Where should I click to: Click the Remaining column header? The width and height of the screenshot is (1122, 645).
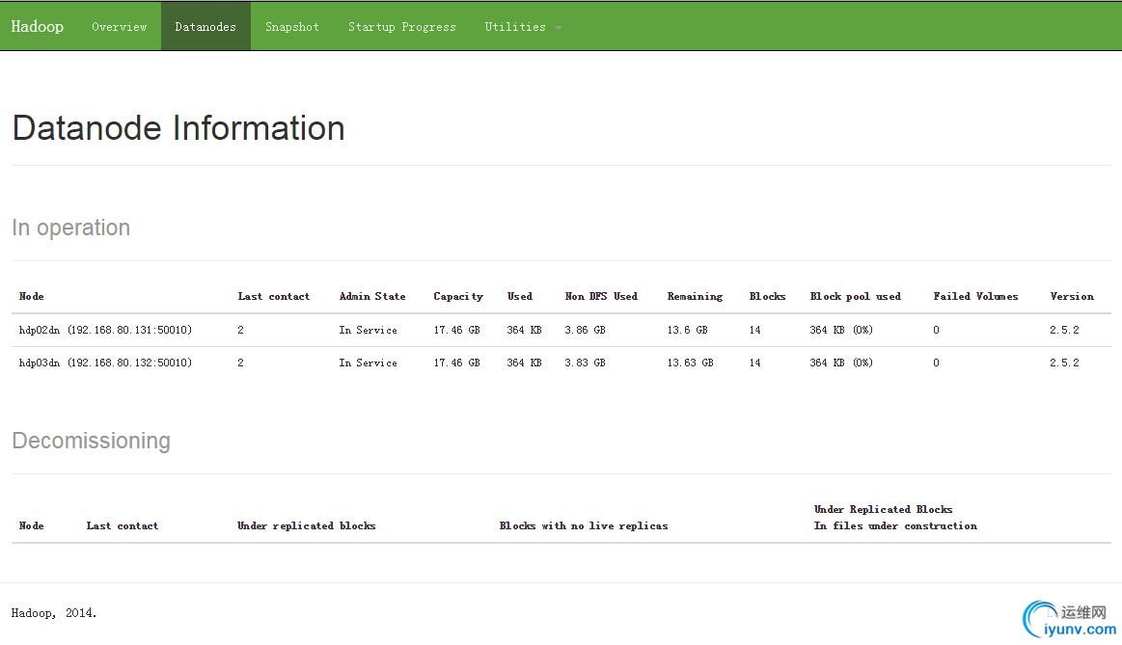(x=695, y=296)
